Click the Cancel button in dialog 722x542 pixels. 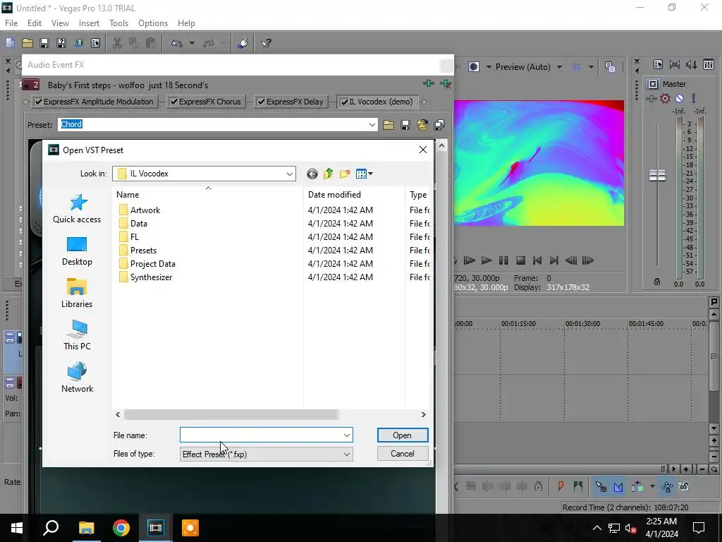coord(403,454)
